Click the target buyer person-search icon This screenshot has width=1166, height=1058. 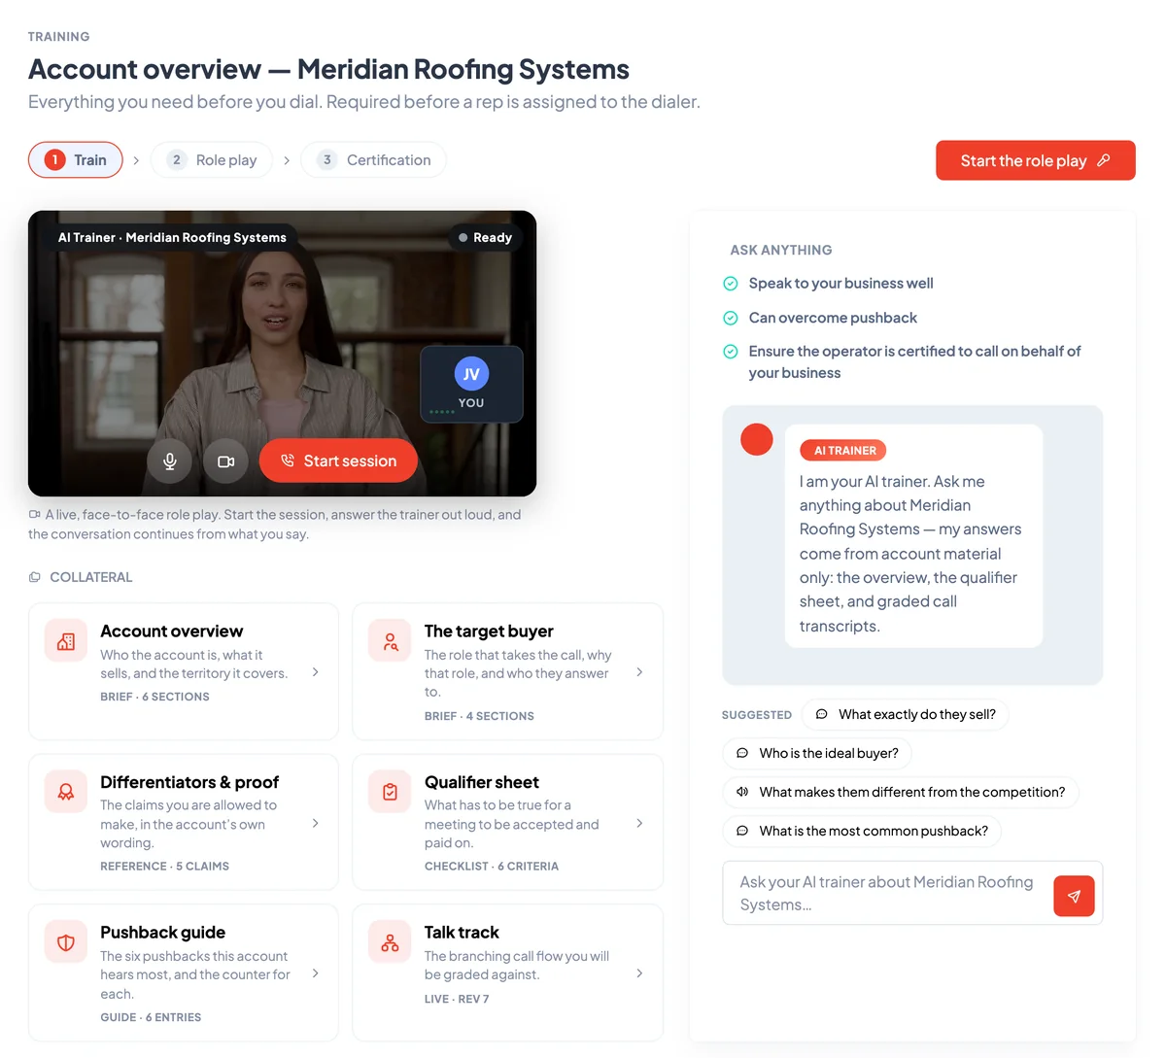tap(390, 641)
